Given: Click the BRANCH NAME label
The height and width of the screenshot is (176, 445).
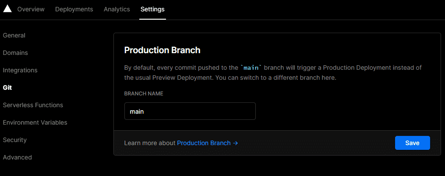Looking at the screenshot, I should point(144,94).
